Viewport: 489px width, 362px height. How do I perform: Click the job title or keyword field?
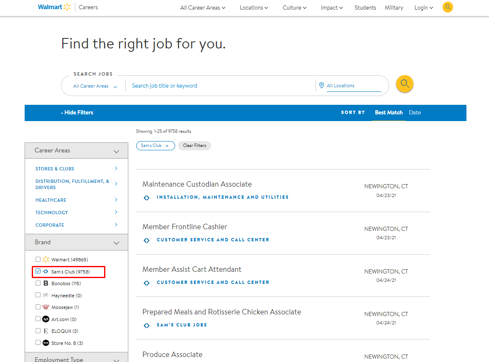pos(221,86)
